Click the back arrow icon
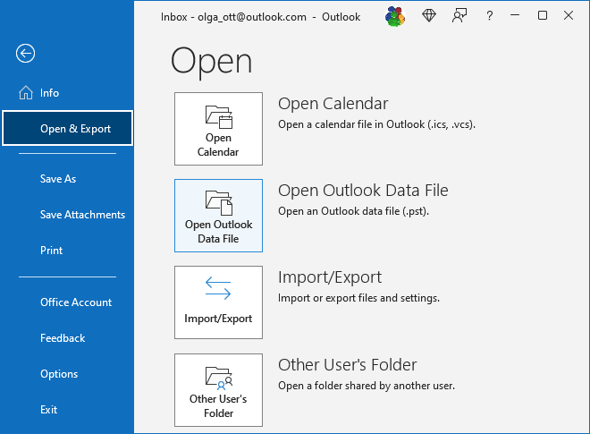This screenshot has width=590, height=434. click(26, 54)
